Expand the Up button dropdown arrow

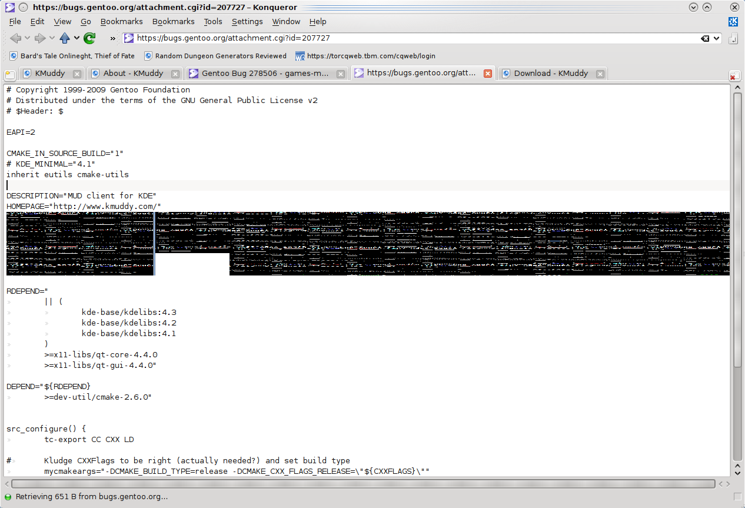(x=77, y=38)
